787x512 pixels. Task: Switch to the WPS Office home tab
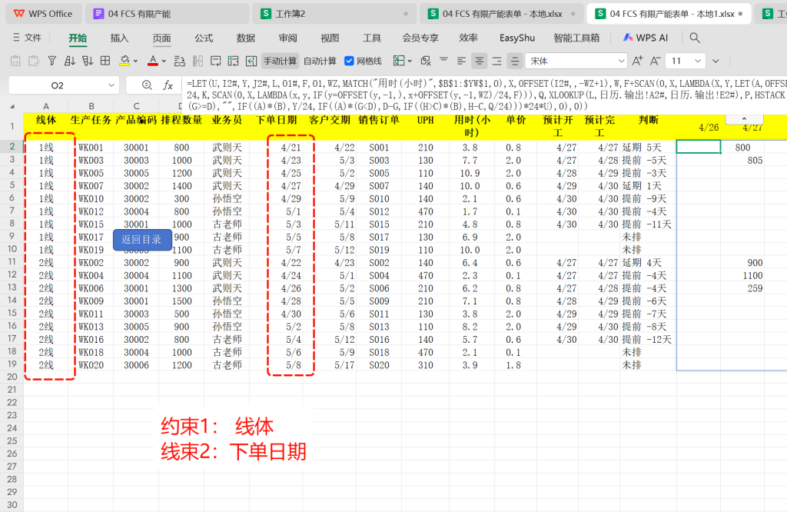(43, 14)
